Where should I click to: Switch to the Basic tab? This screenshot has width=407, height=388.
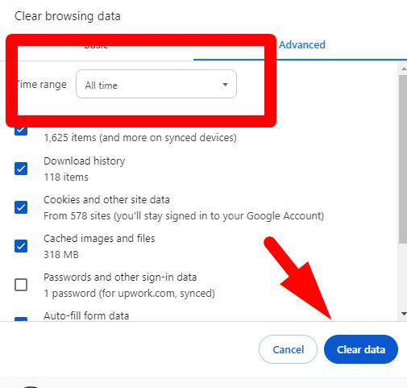click(x=96, y=47)
